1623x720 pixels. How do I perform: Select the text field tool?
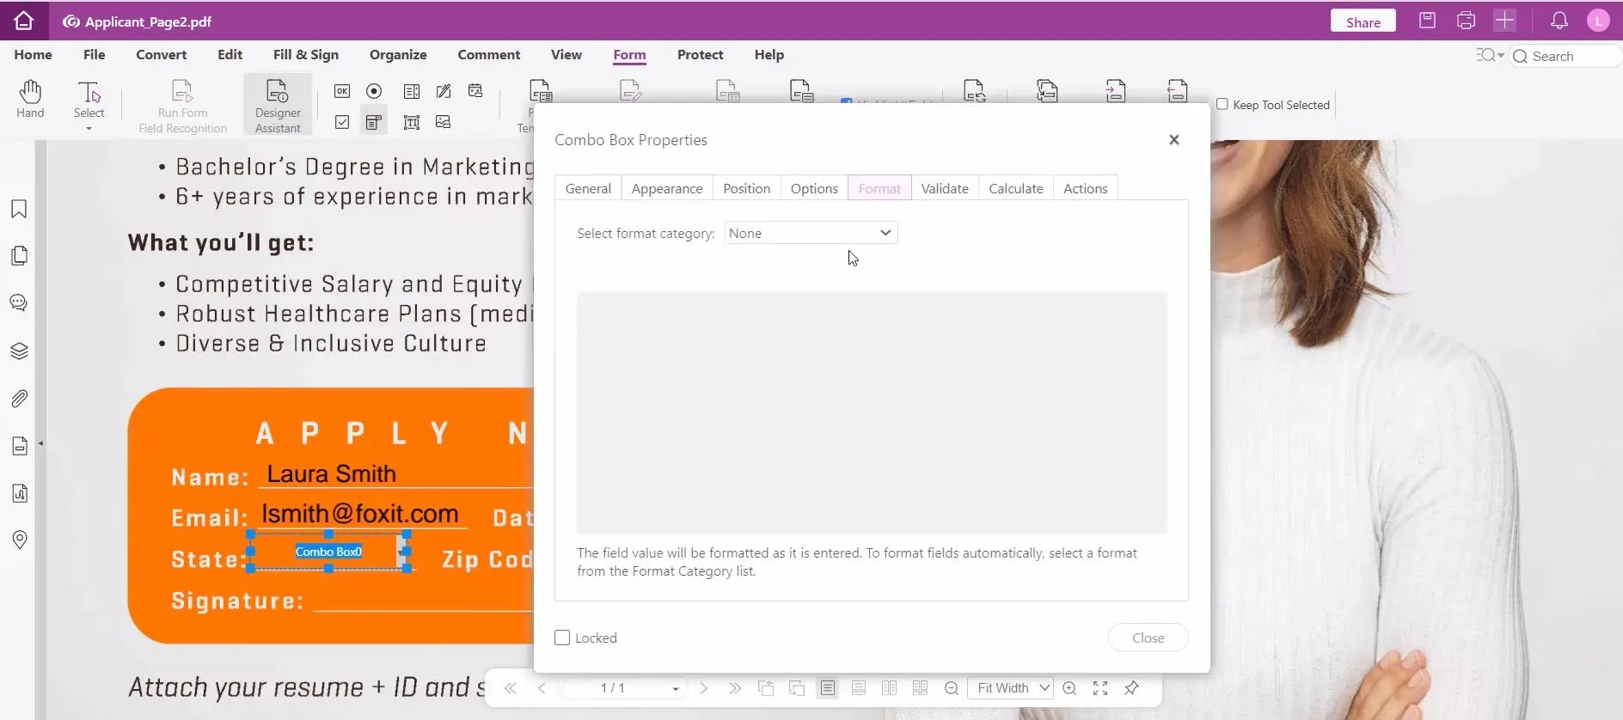[412, 122]
